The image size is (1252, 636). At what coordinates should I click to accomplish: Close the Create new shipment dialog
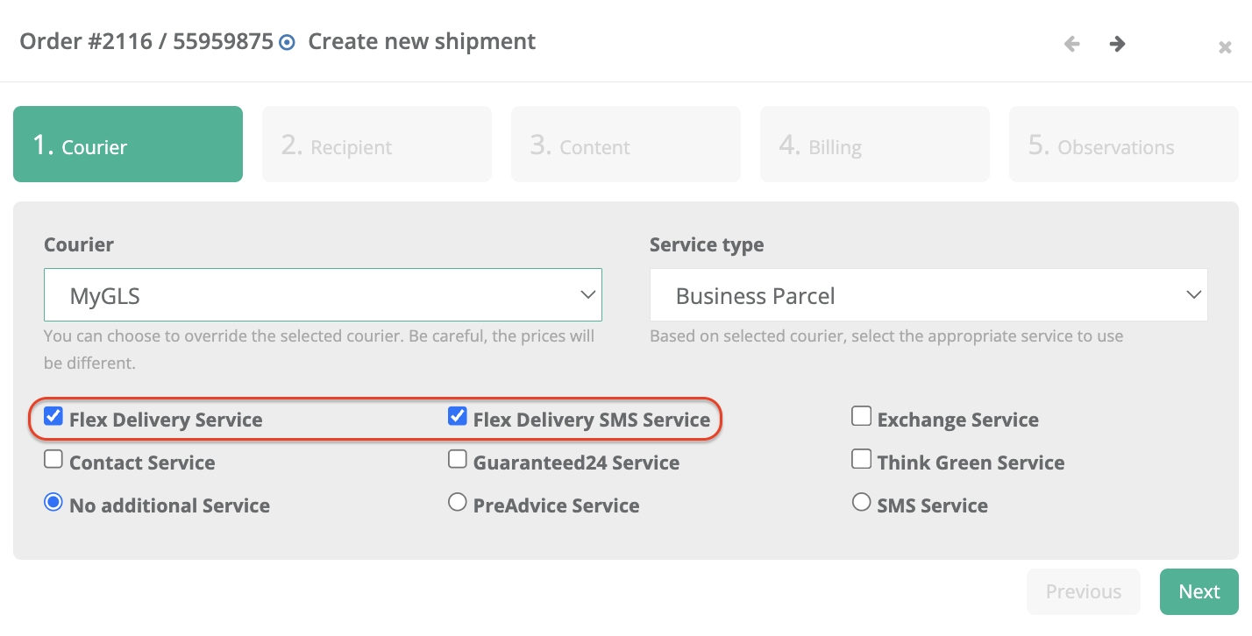1225,47
